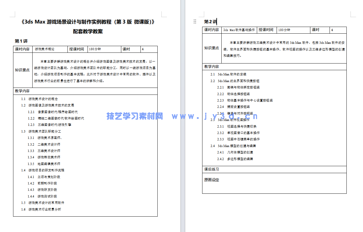Image resolution: width=363 pixels, height=232 pixels.
Task: Click the 教学内容 section header on page one
Action: (22, 91)
